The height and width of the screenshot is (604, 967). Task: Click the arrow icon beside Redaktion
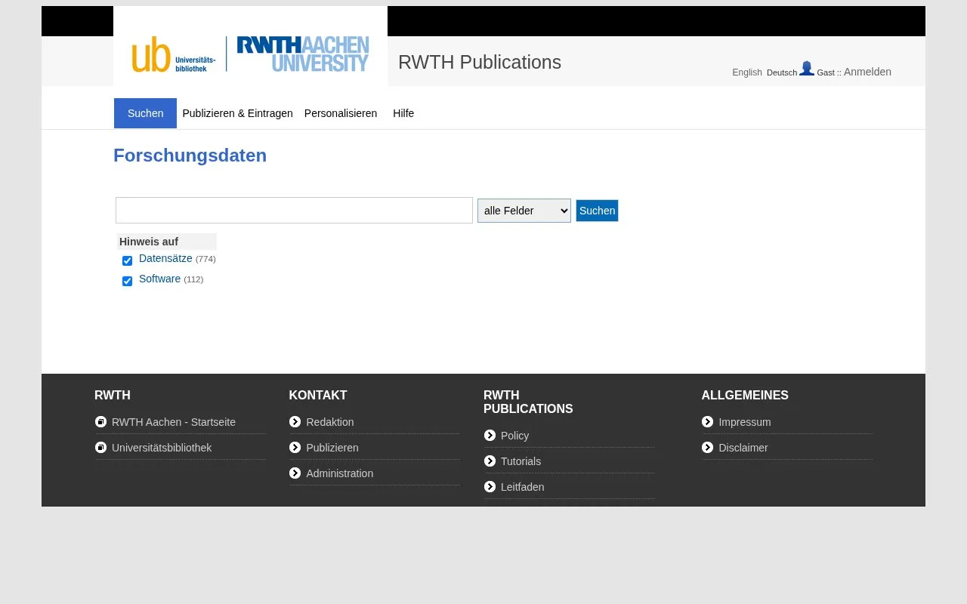(295, 422)
